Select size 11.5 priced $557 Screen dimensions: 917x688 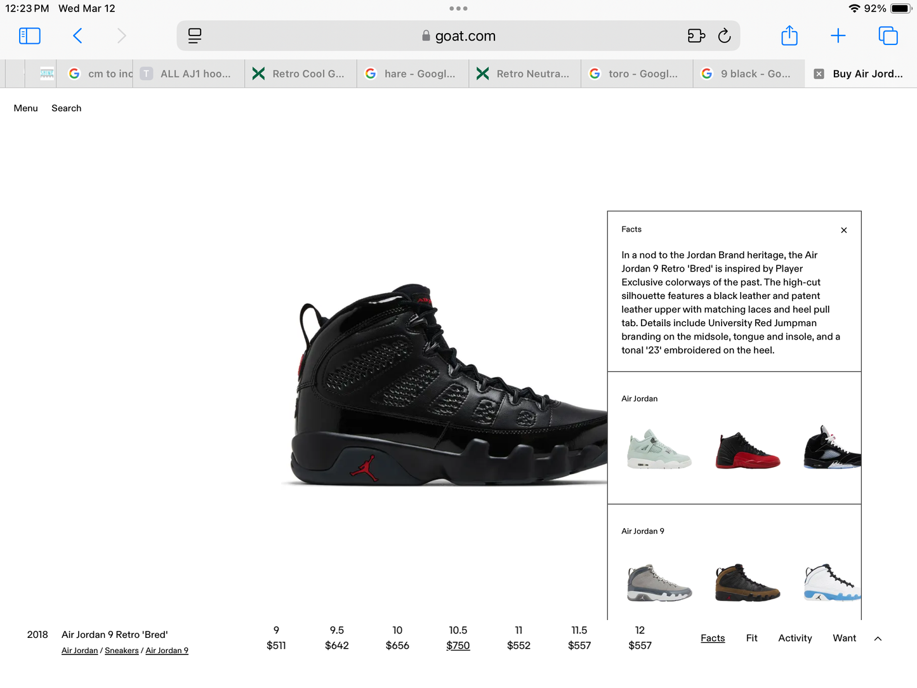(x=579, y=638)
